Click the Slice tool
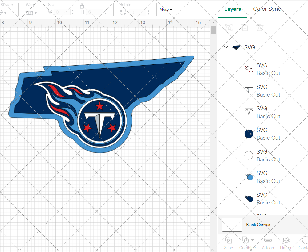This screenshot has height=252, width=308. tap(229, 243)
